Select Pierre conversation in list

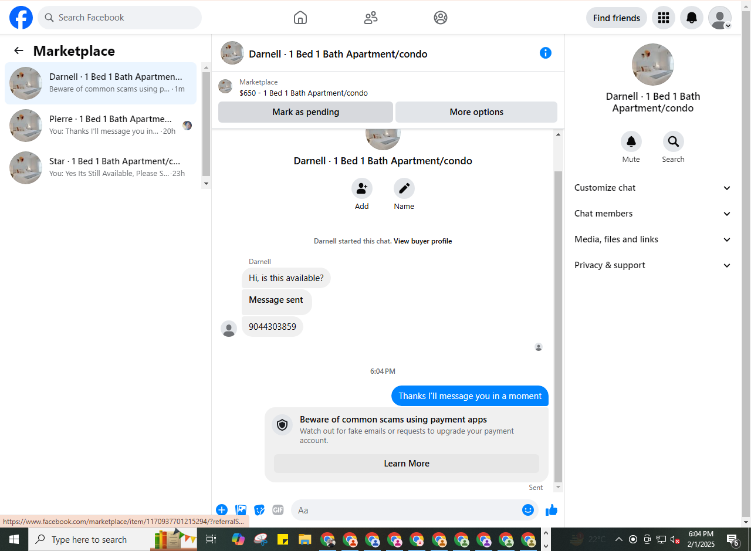click(x=101, y=125)
